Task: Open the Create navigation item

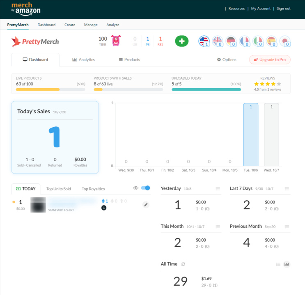Action: 70,25
